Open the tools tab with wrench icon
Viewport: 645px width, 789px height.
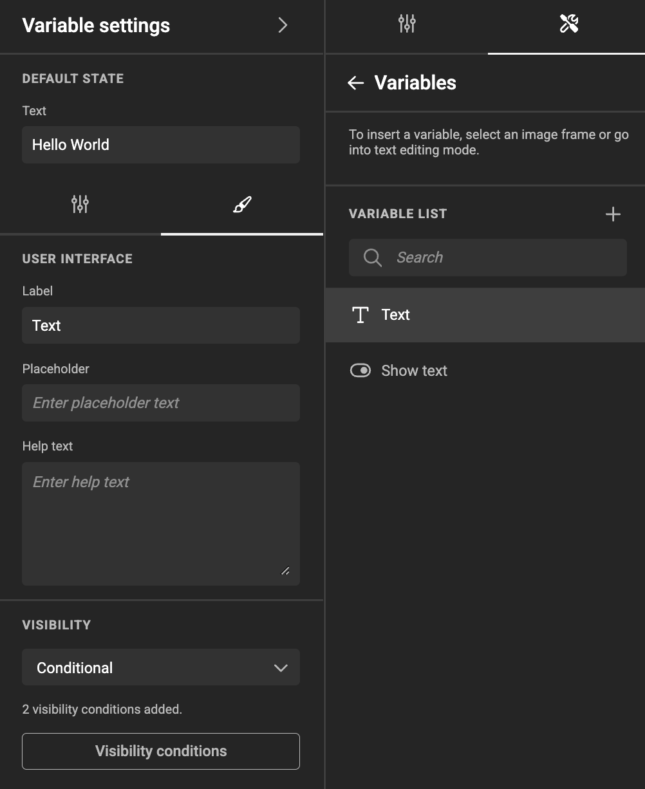(568, 24)
